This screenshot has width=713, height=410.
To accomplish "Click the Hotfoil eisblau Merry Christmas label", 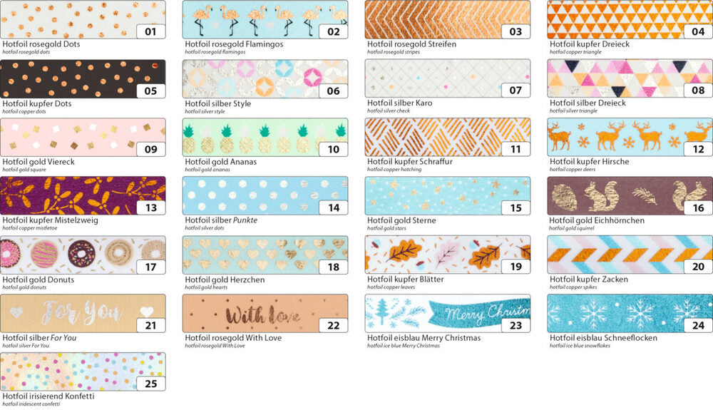I will click(x=424, y=338).
